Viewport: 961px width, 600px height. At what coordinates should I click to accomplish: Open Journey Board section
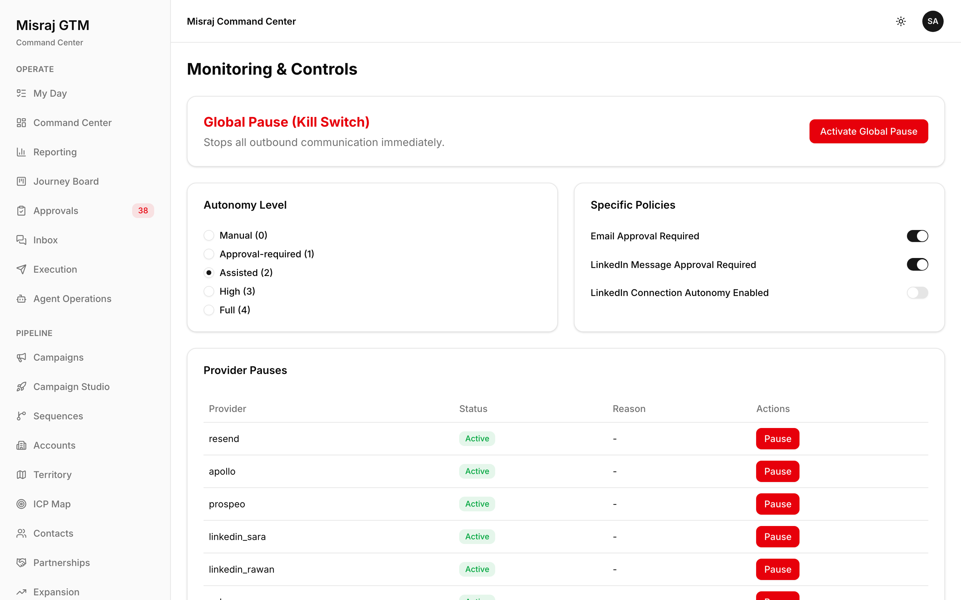tap(85, 181)
